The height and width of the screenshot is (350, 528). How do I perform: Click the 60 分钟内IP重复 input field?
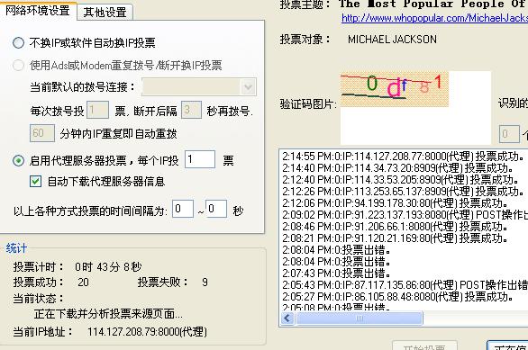point(42,133)
